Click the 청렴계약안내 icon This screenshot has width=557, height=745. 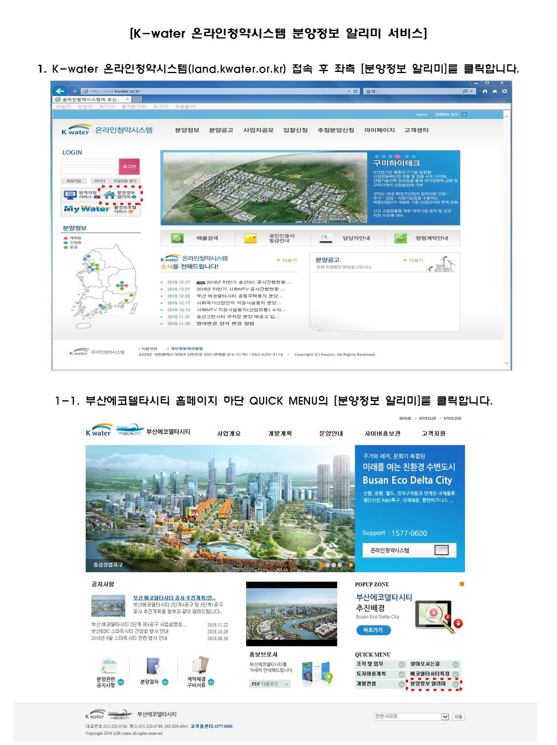pos(400,238)
